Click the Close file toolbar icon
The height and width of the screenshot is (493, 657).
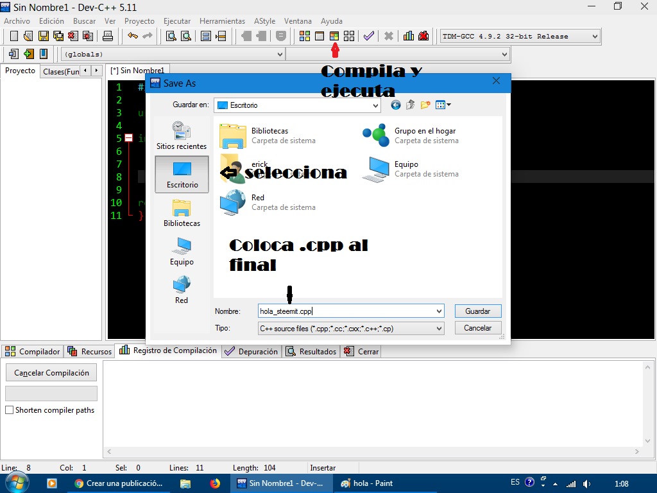pos(73,36)
